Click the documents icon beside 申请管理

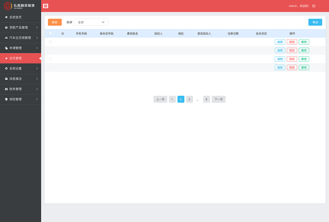pos(6,48)
